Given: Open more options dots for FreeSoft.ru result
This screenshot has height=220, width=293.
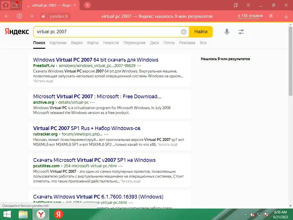Looking at the screenshot, I should (x=139, y=66).
